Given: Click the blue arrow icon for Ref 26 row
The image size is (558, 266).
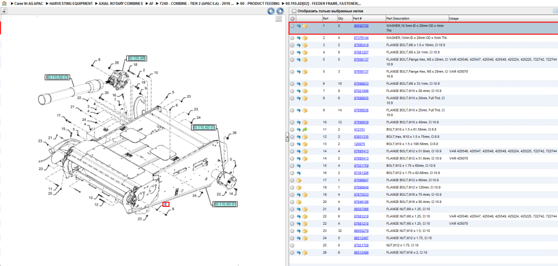Looking at the screenshot, I should pos(299,253).
